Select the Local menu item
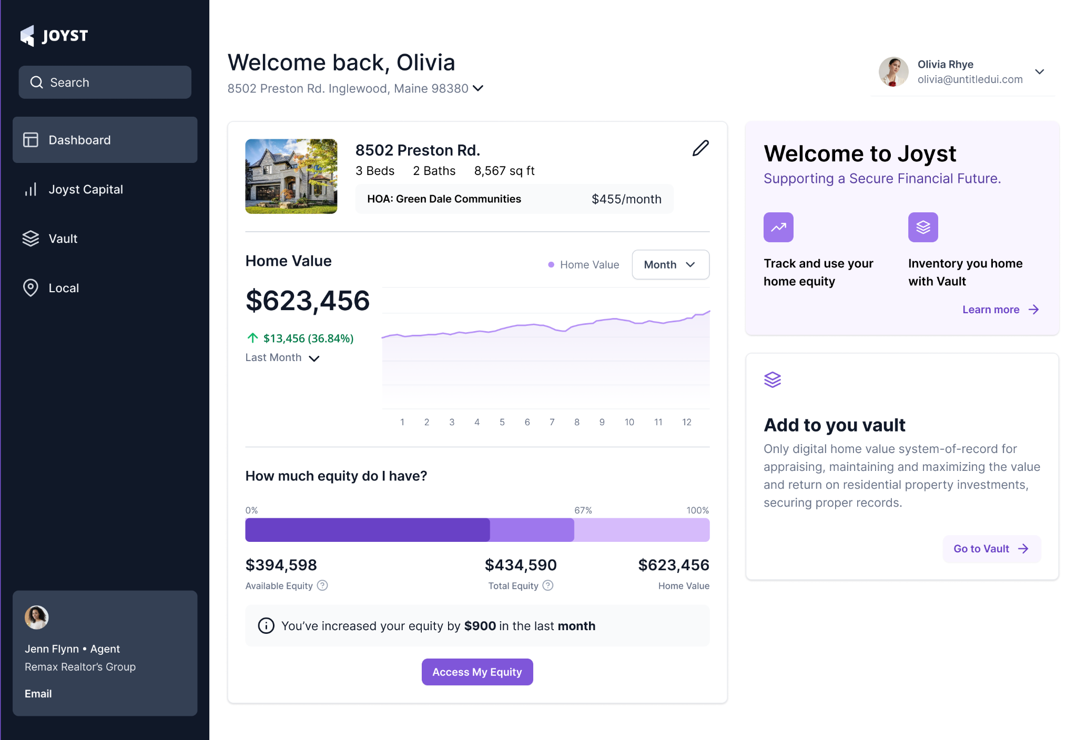Image resolution: width=1077 pixels, height=740 pixels. pos(63,288)
